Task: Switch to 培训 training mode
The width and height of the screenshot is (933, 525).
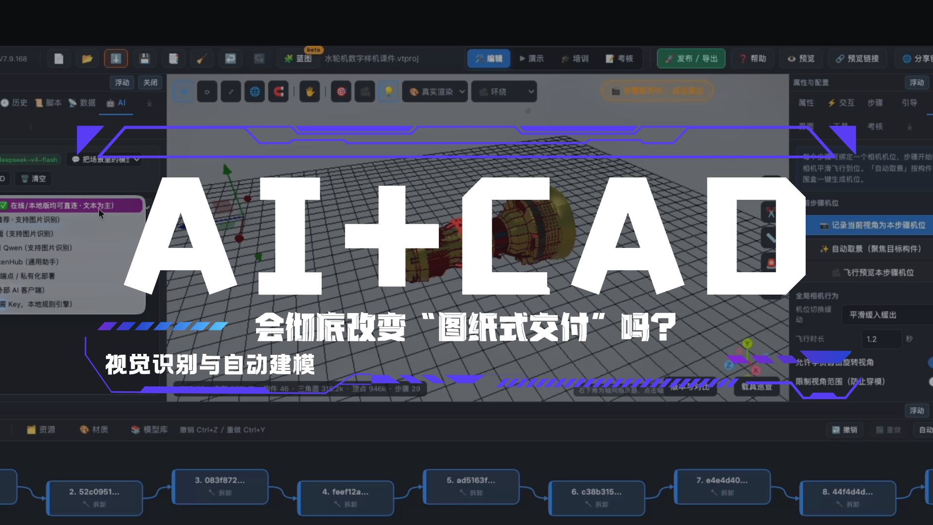Action: click(575, 59)
